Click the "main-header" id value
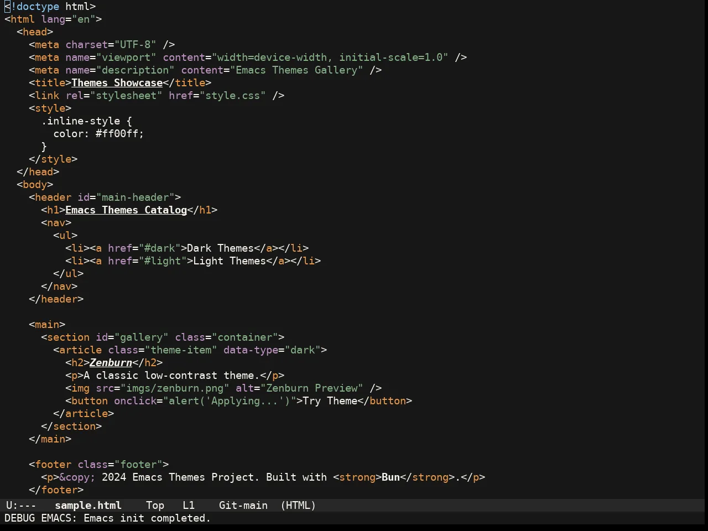The image size is (708, 531). coord(136,197)
